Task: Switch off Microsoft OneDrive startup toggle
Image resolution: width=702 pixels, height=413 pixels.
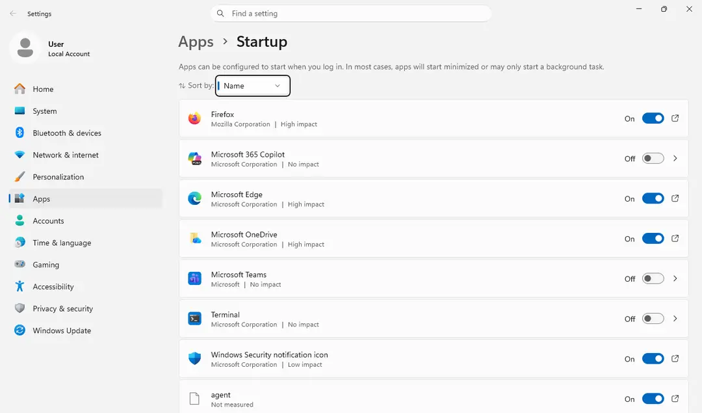Action: point(653,238)
